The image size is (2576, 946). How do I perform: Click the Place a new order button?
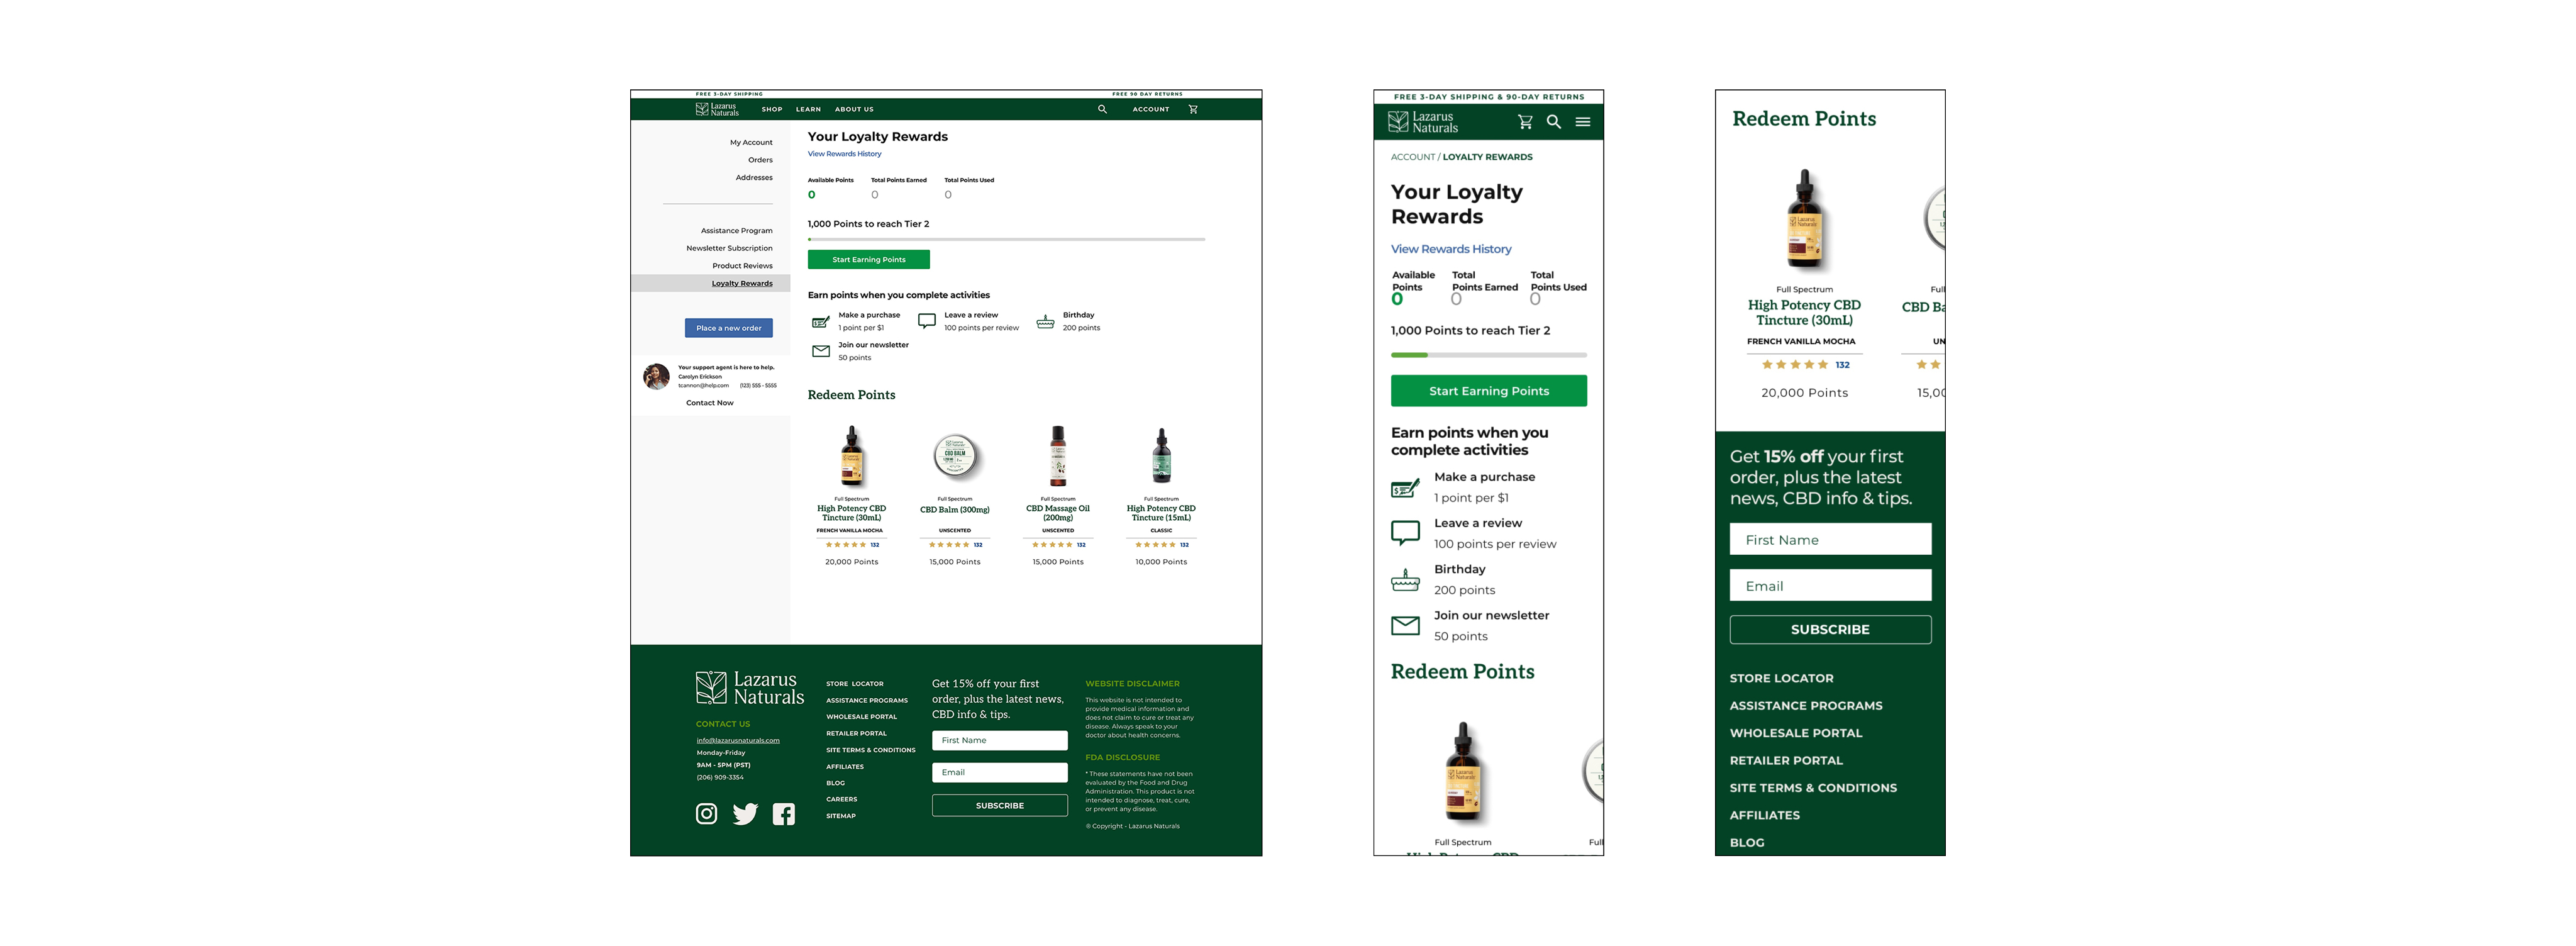click(x=728, y=328)
